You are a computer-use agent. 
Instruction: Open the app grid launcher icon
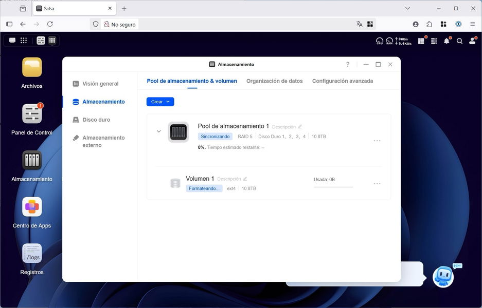pos(24,41)
